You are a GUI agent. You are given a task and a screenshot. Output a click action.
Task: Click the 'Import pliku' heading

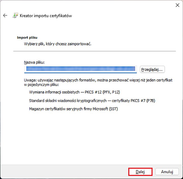(27, 38)
